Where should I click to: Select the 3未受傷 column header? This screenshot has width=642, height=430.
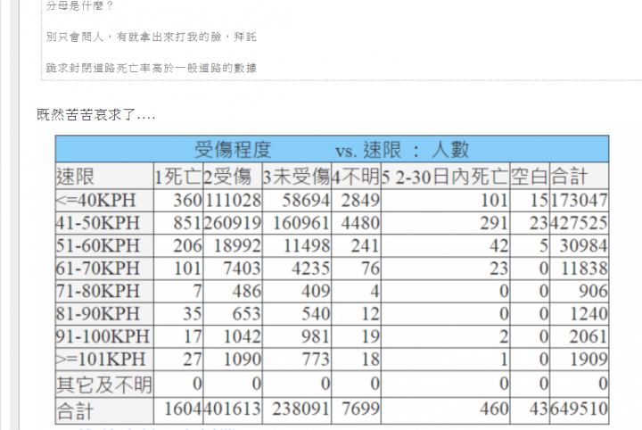point(296,177)
